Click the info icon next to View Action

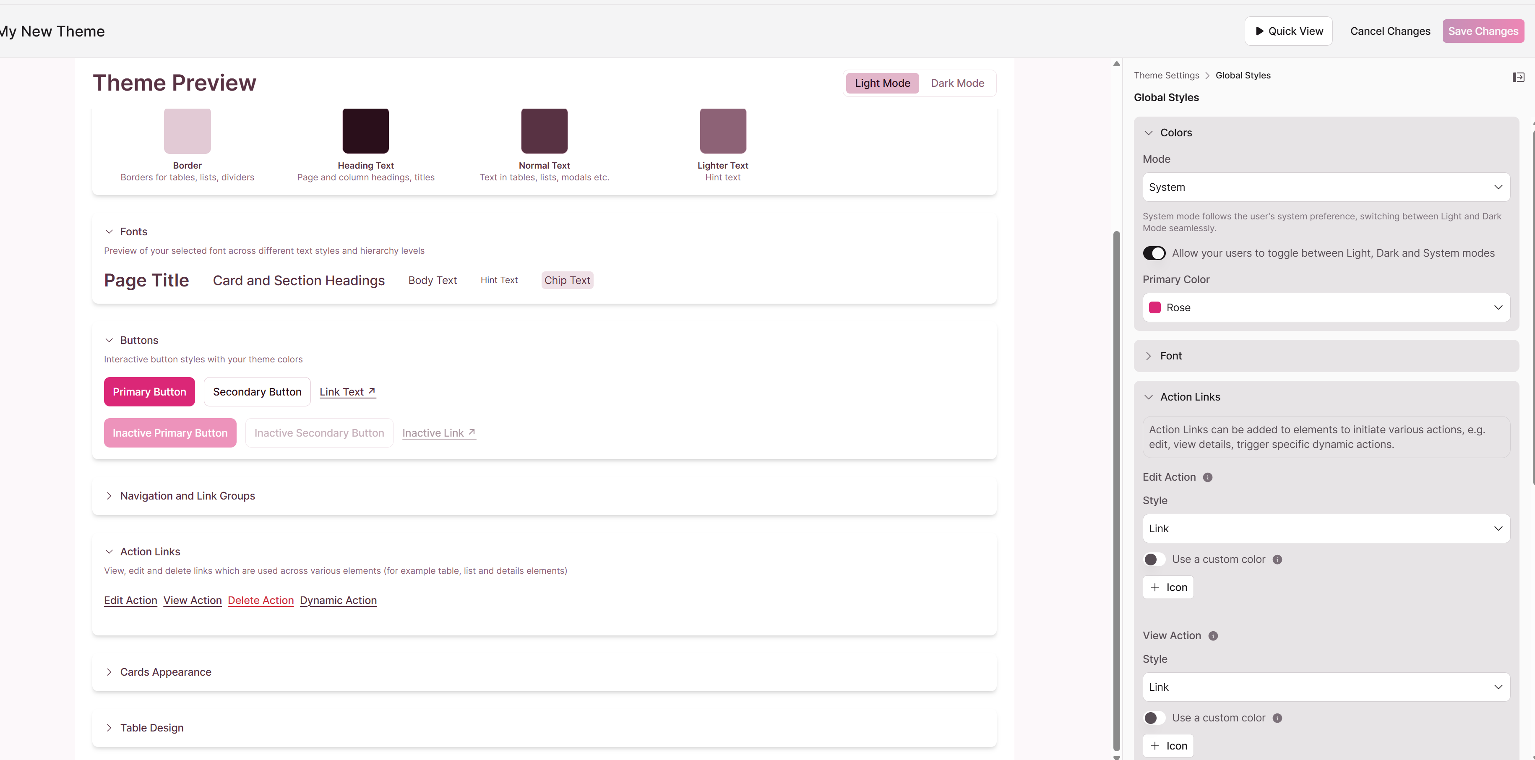click(1213, 635)
